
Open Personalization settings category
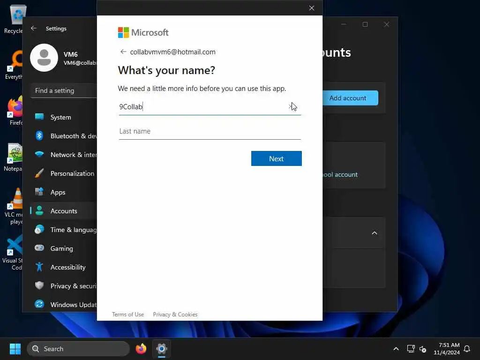(64, 173)
